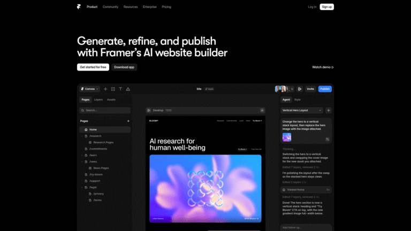The height and width of the screenshot is (231, 411).
Task: Click the preview play button next to Invite
Action: (300, 89)
